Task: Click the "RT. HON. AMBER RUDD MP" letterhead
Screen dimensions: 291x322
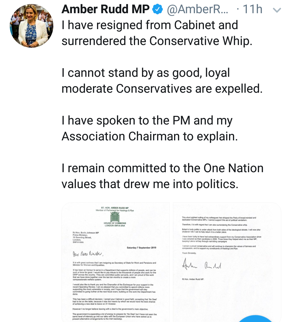Action: 115,208
